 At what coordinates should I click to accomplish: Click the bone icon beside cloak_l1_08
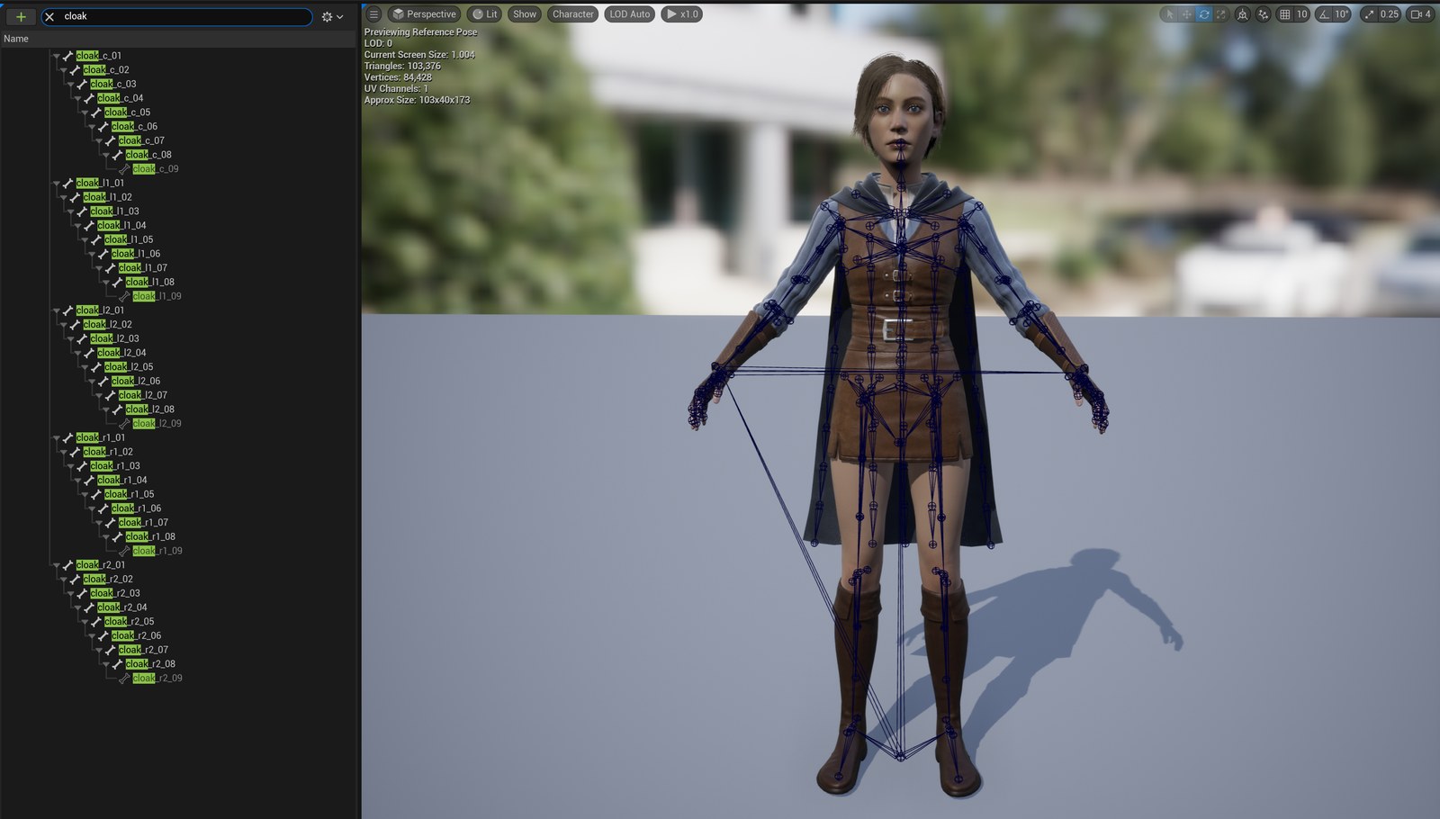pos(118,283)
